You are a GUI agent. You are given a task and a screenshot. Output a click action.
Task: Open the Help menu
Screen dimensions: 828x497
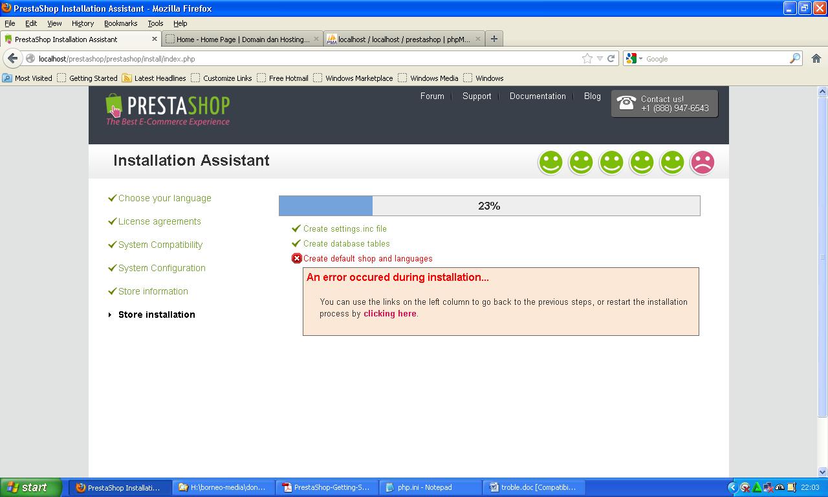pyautogui.click(x=180, y=23)
